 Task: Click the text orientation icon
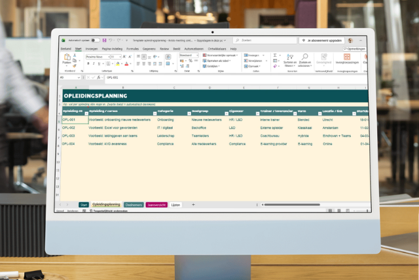tap(155, 56)
